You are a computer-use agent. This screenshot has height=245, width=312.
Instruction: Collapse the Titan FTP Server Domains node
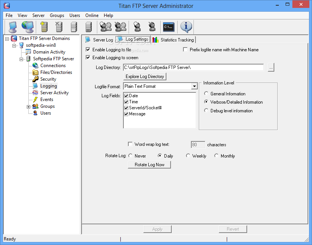tap(7, 39)
